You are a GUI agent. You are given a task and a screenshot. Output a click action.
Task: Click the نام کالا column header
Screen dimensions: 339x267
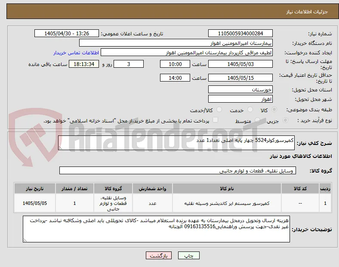tap(227, 188)
